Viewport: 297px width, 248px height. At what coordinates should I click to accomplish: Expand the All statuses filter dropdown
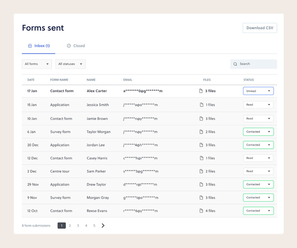tap(70, 64)
